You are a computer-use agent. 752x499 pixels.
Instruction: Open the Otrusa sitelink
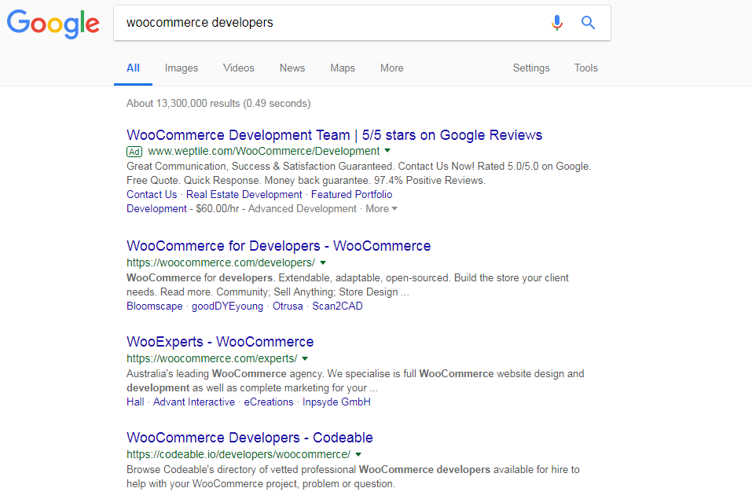(288, 306)
